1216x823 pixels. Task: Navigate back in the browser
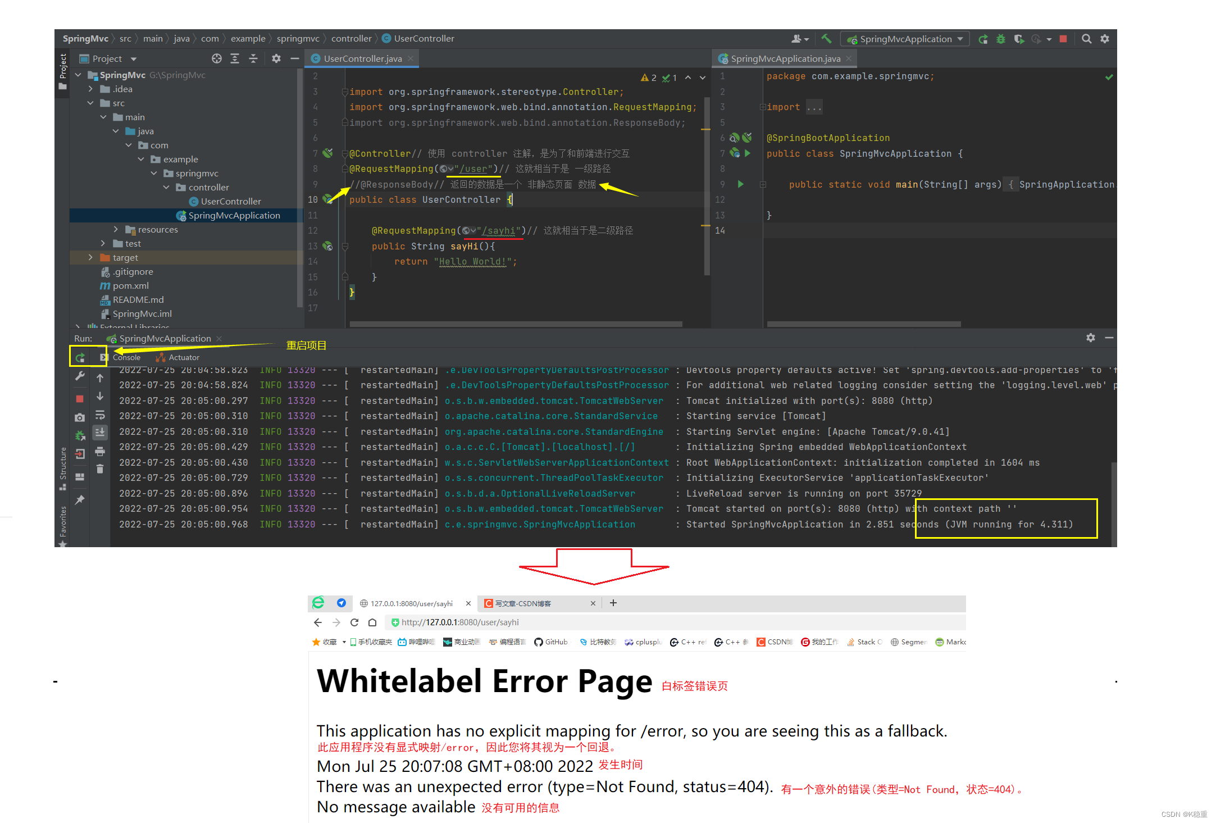pos(318,622)
